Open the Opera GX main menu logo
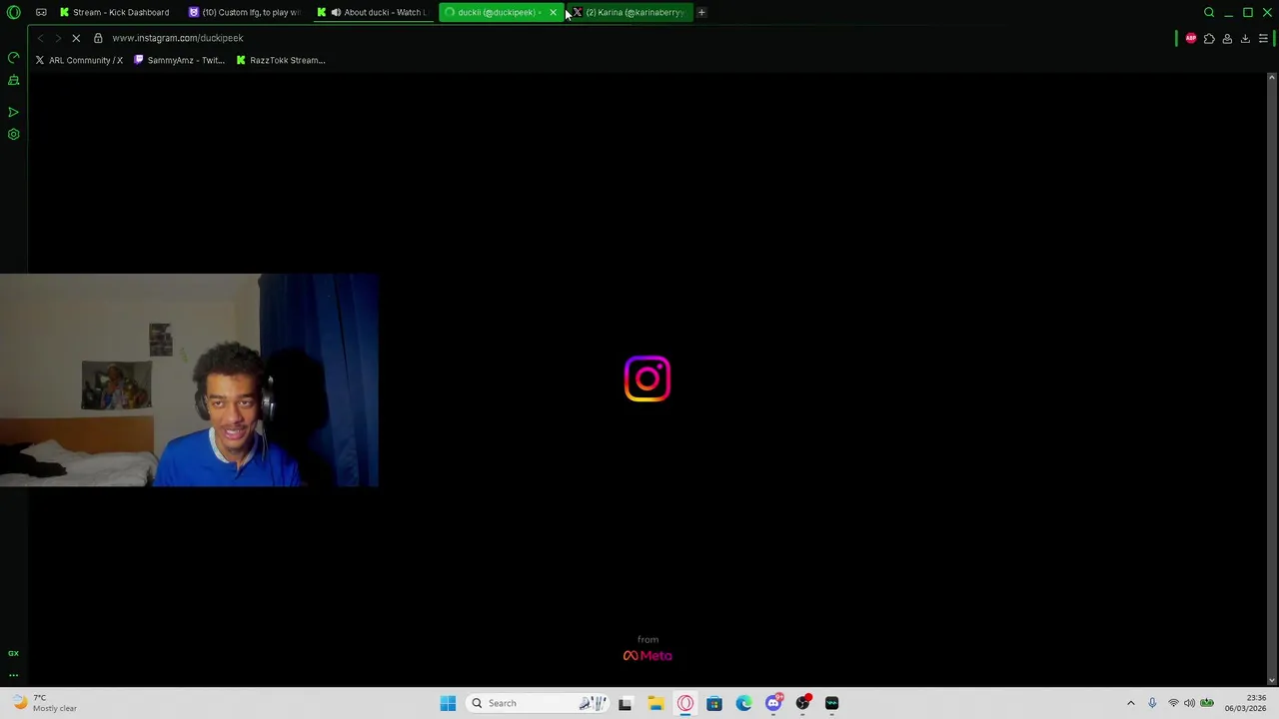Screen dimensions: 1279x719 coord(14,13)
